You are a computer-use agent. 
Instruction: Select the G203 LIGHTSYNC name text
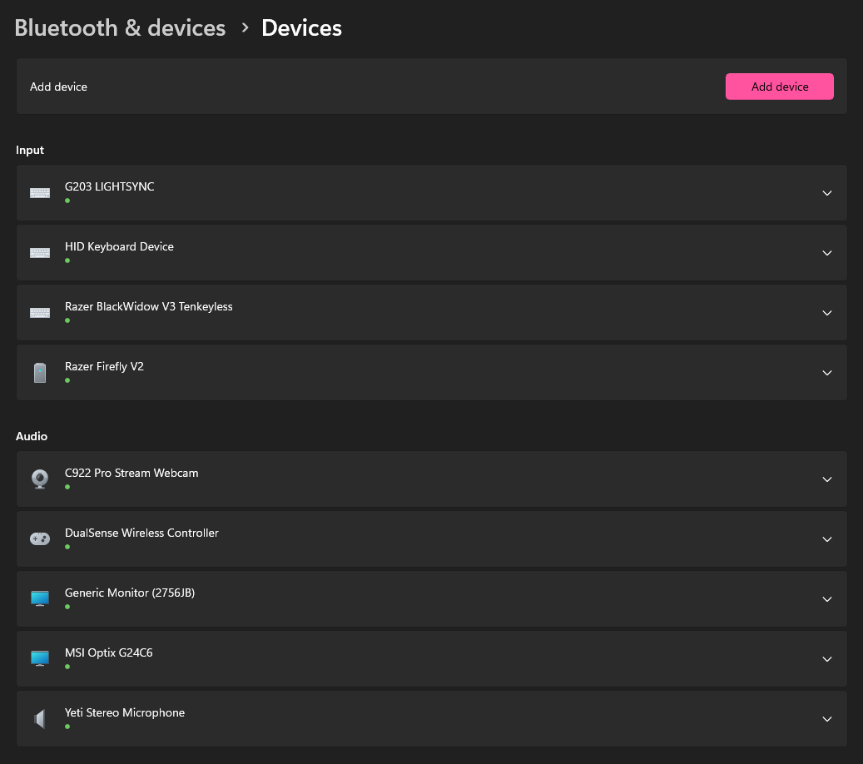tap(110, 186)
